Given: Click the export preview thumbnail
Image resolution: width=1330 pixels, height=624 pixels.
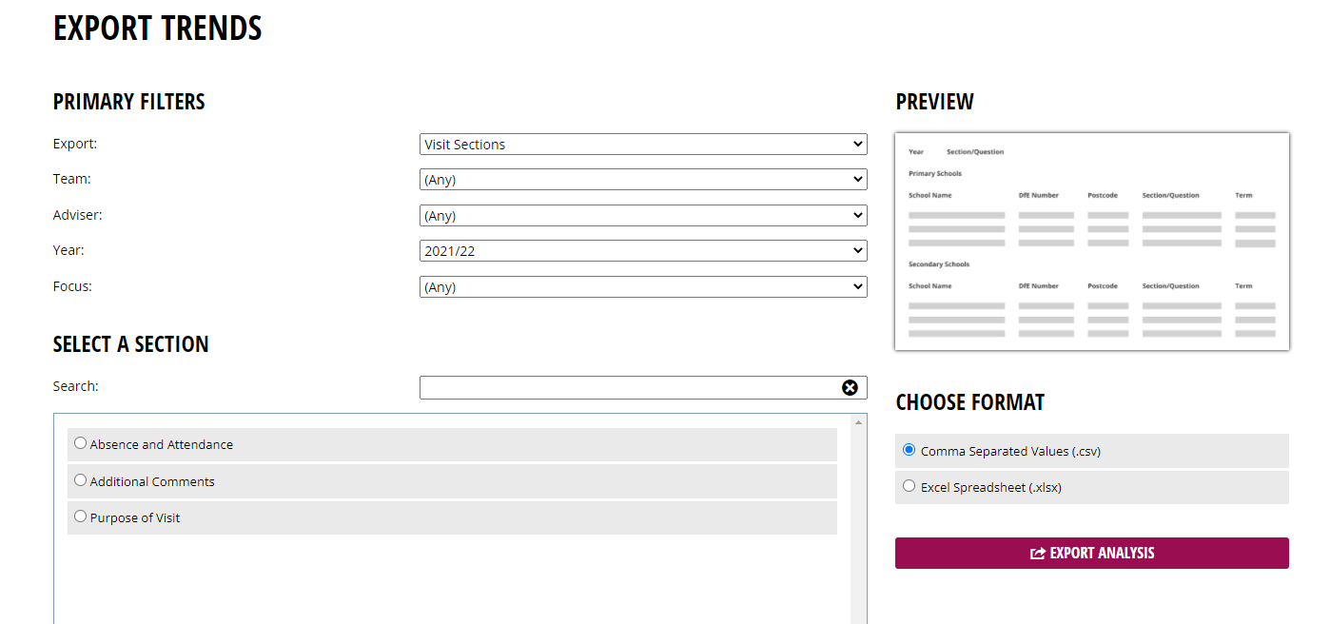Looking at the screenshot, I should click(1092, 242).
